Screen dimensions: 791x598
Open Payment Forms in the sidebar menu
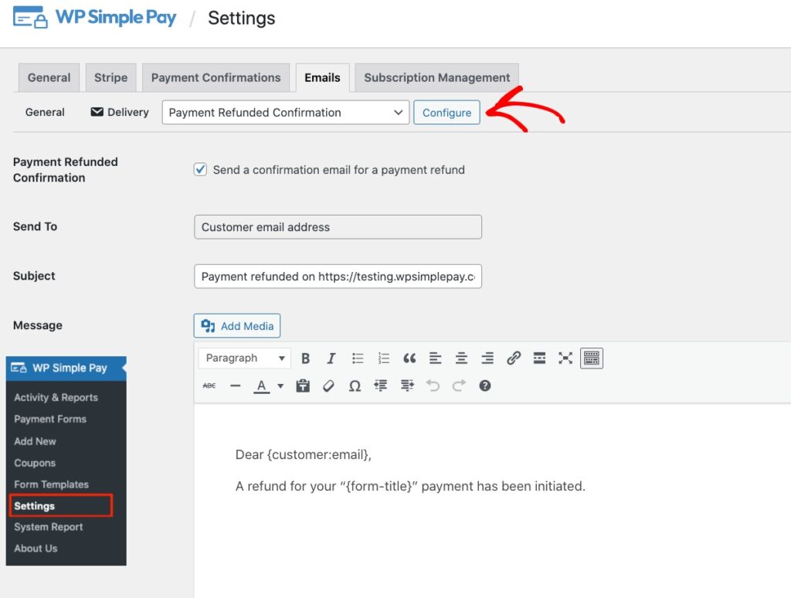(50, 420)
